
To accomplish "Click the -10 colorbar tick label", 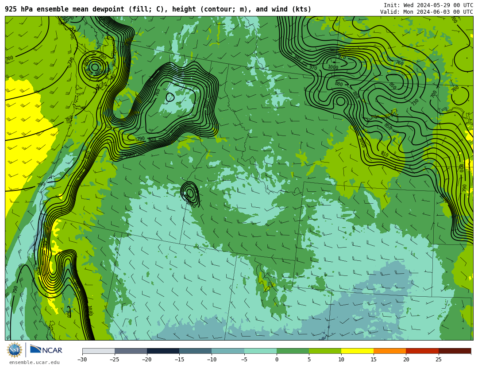I will coord(212,360).
